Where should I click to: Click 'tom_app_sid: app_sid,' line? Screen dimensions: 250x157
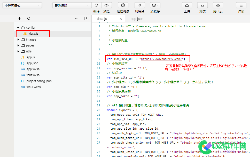[x=128, y=124]
